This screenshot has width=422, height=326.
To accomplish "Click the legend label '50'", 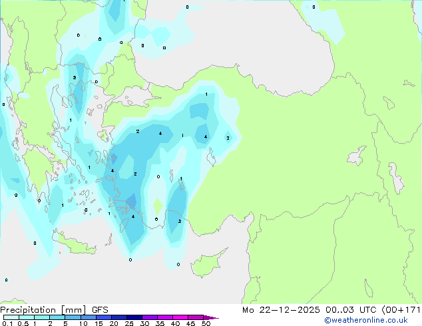I will point(206,323).
